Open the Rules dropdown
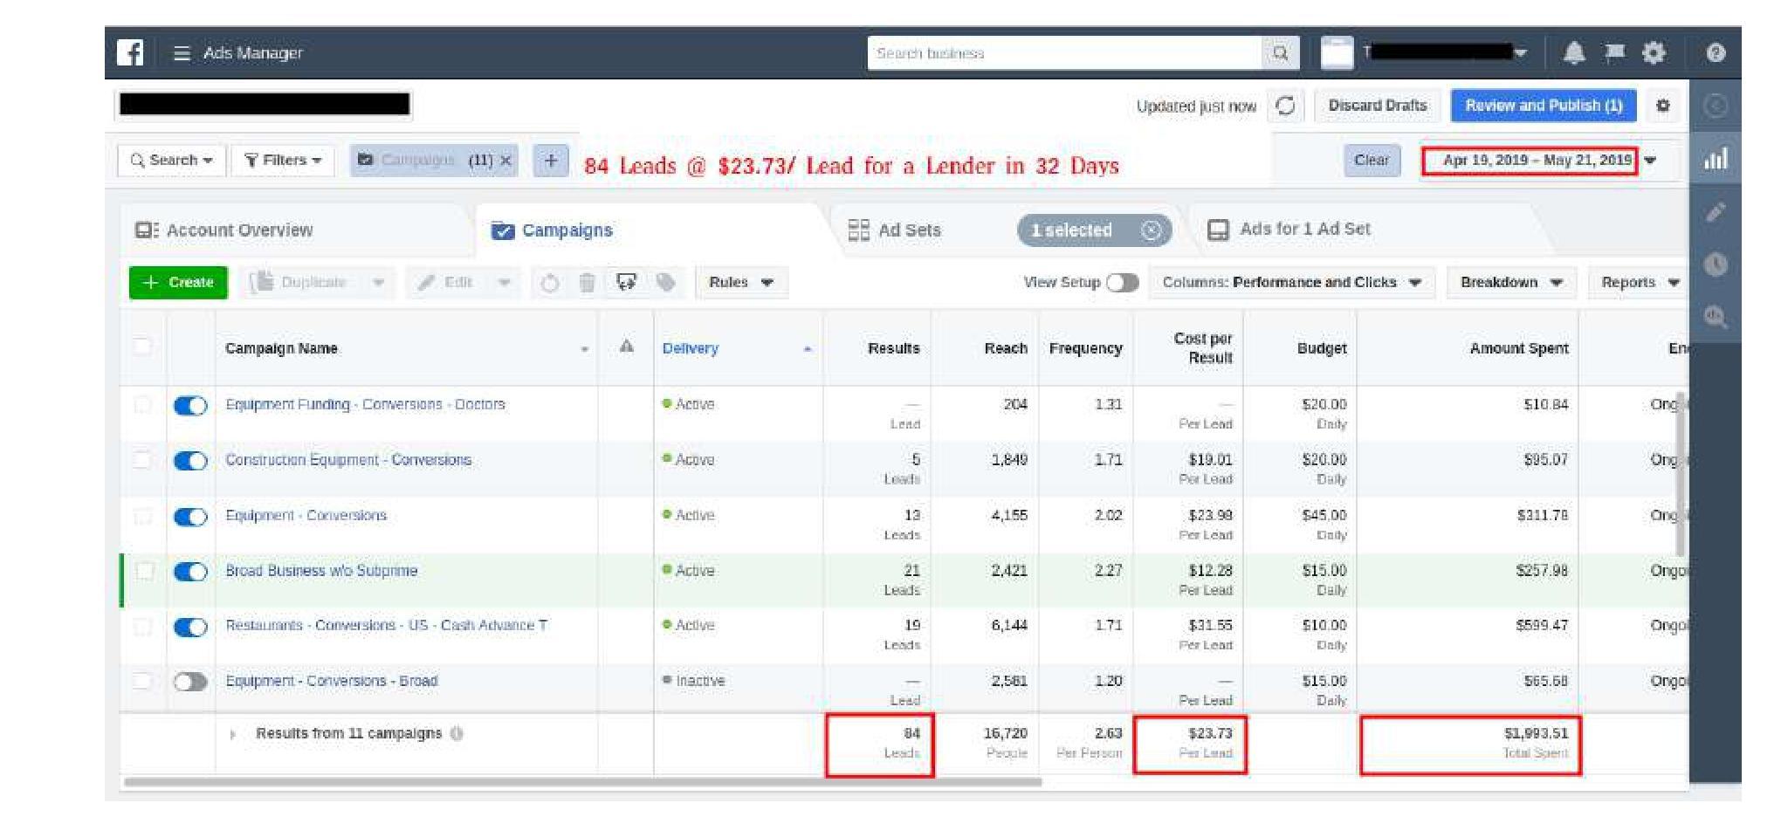1781x817 pixels. [741, 283]
